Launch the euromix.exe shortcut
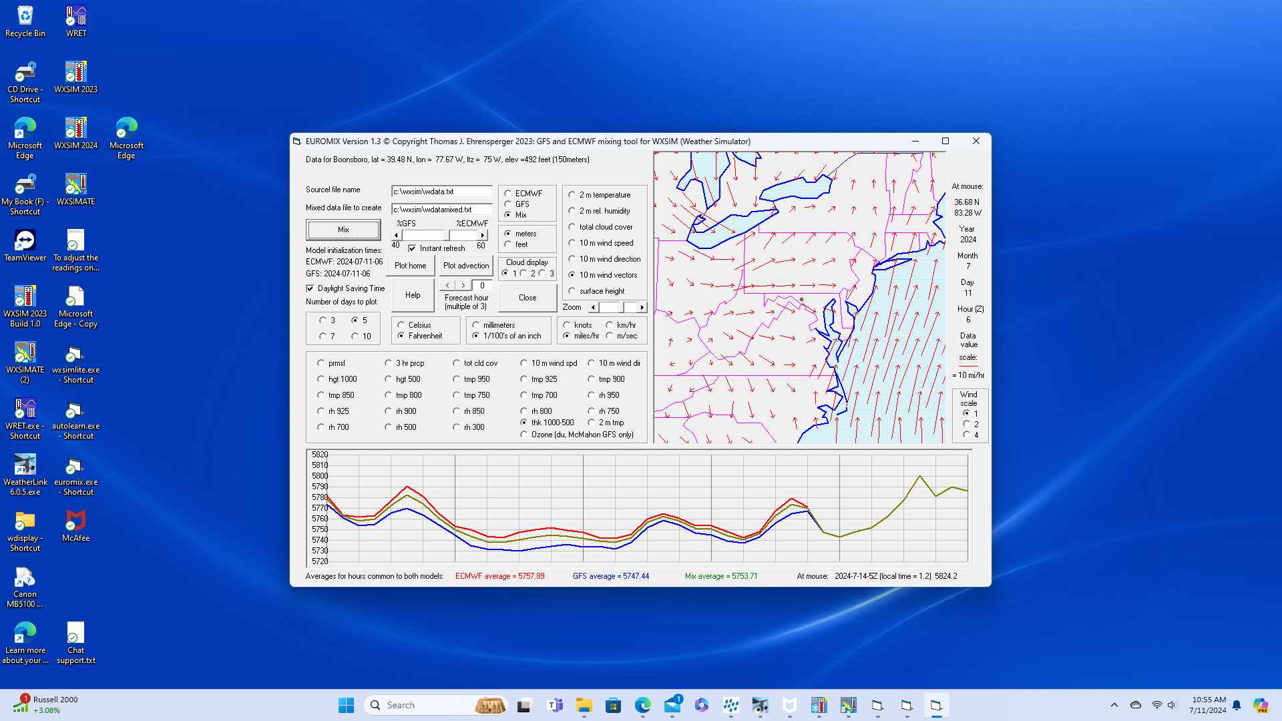Image resolution: width=1282 pixels, height=721 pixels. 76,475
